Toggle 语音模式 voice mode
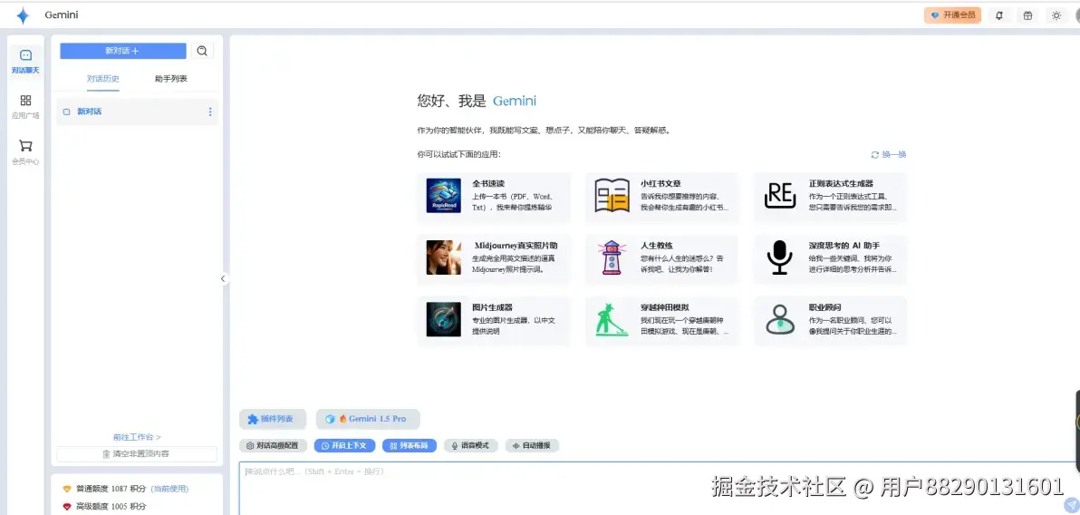This screenshot has width=1080, height=515. [x=470, y=445]
